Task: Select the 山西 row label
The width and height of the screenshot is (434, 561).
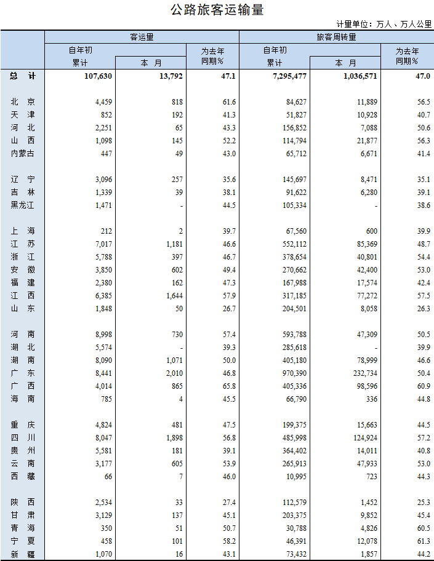Action: point(23,140)
